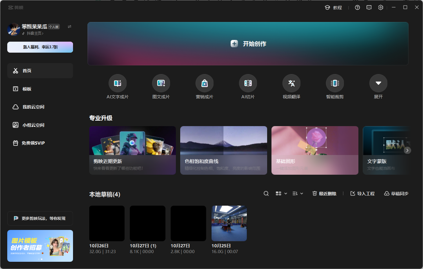Open the 营销成片 tool
Image resolution: width=423 pixels, height=269 pixels.
coord(204,83)
